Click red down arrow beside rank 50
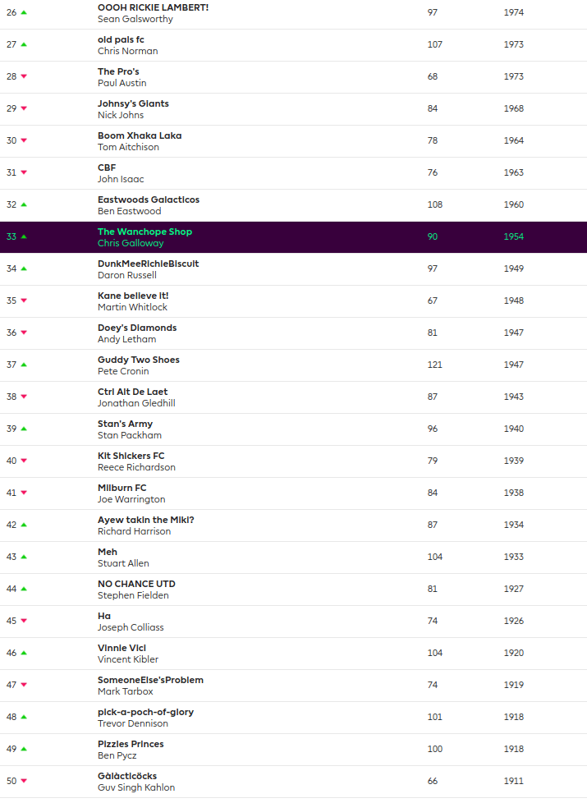 coord(24,781)
